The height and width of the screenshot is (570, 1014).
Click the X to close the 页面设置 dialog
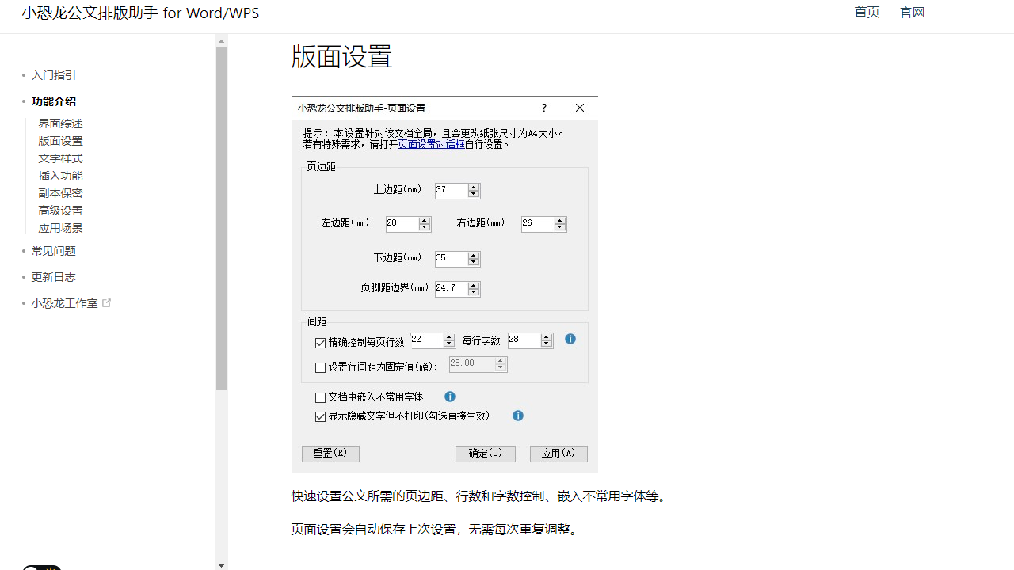[x=579, y=108]
